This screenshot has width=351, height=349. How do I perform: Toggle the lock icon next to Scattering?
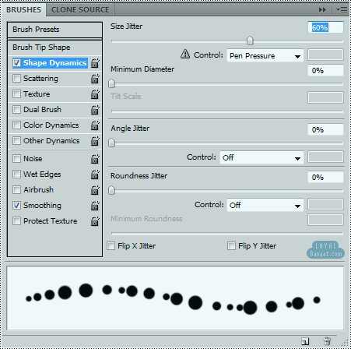[x=95, y=79]
